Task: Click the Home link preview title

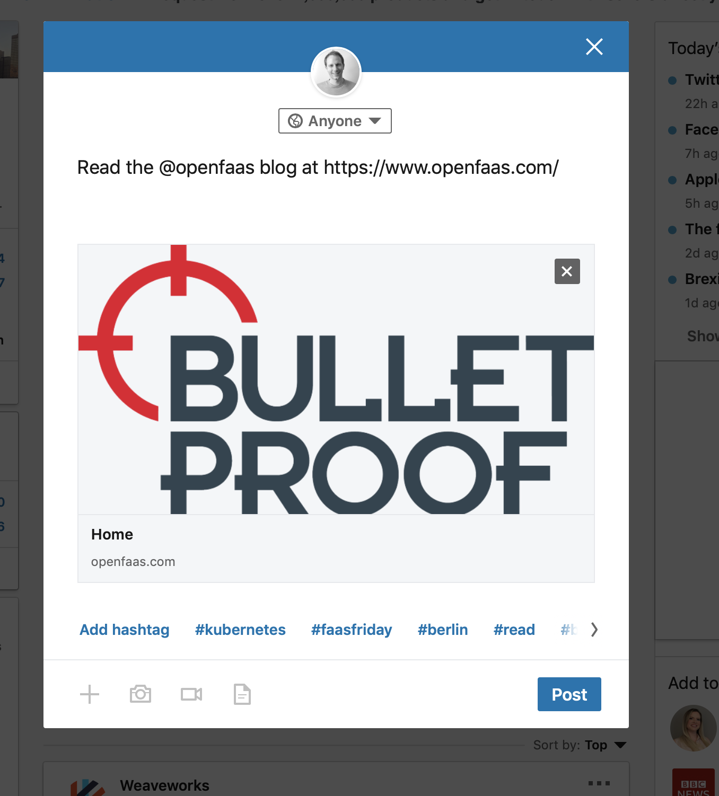Action: pos(112,534)
